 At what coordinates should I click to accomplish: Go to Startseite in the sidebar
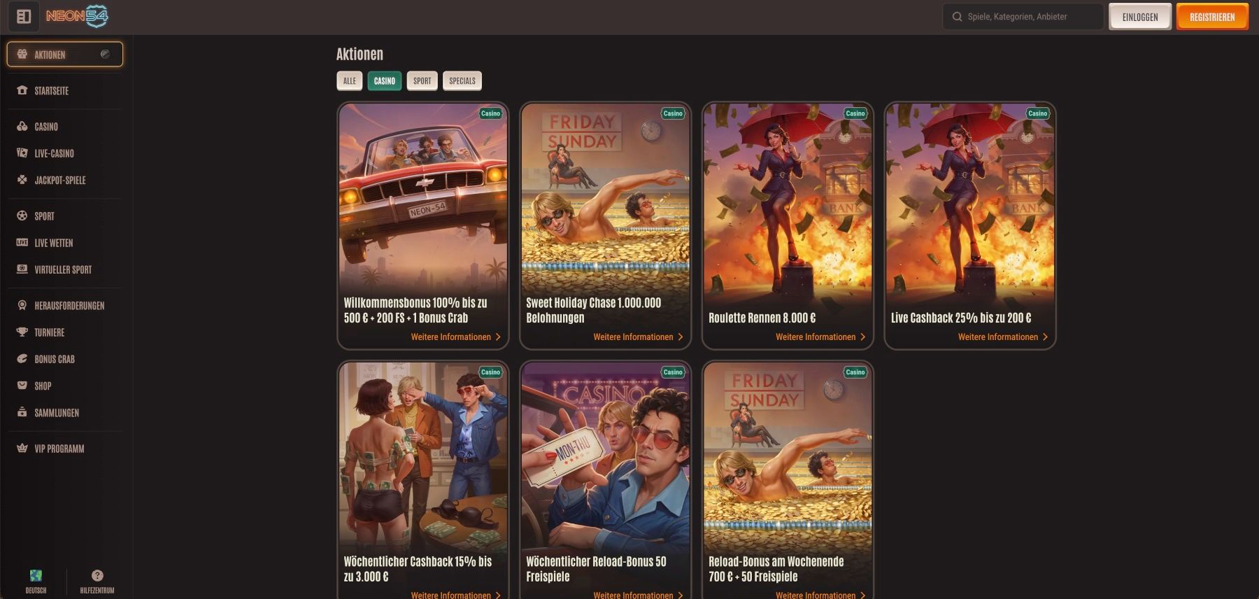coord(51,91)
